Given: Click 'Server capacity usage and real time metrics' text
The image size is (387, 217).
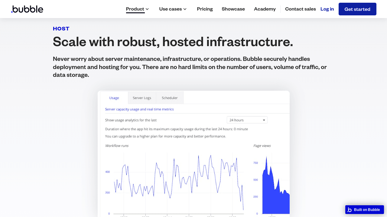Looking at the screenshot, I should [139, 109].
